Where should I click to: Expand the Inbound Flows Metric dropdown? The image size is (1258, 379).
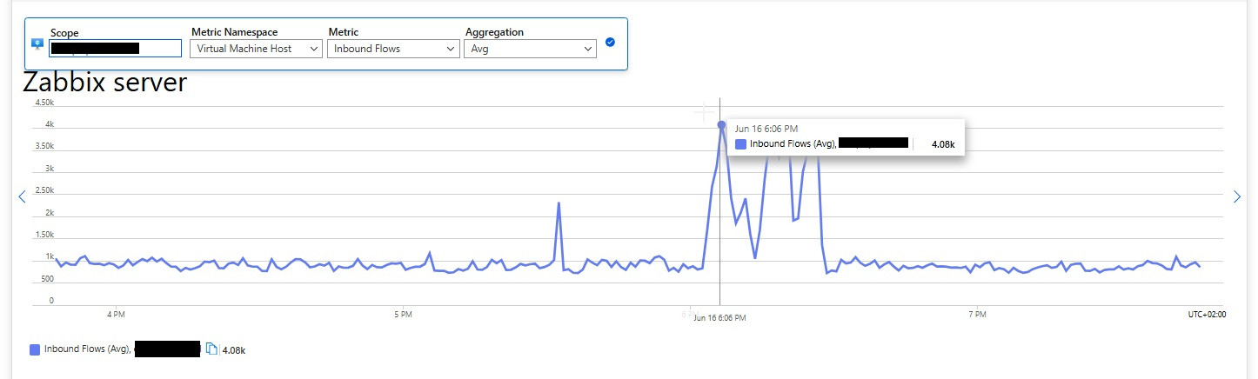(394, 50)
